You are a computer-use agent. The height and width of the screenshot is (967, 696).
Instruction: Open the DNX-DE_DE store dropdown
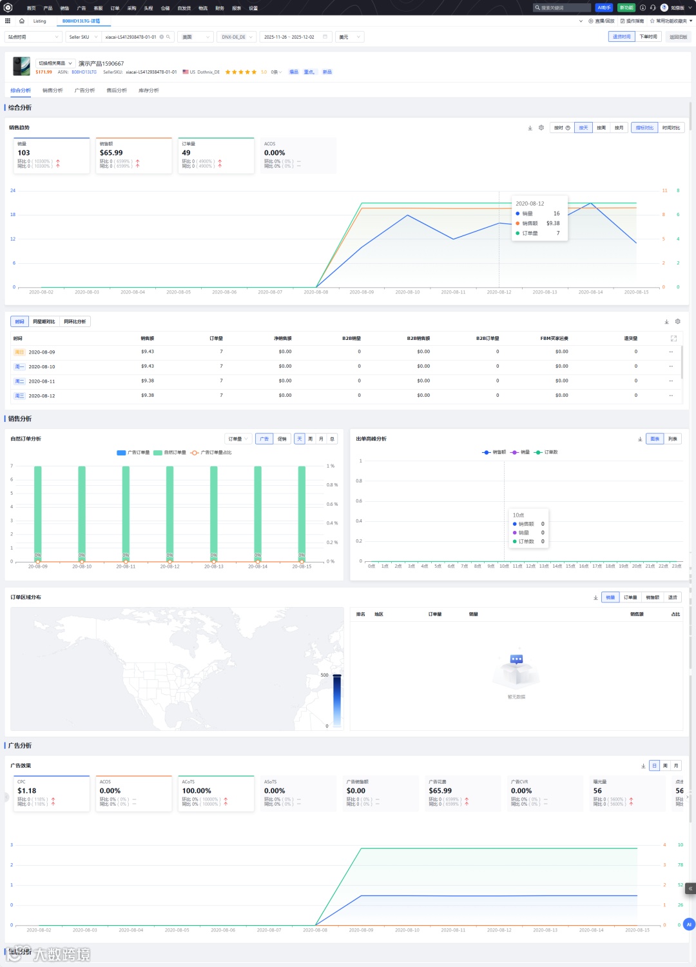[x=237, y=37]
